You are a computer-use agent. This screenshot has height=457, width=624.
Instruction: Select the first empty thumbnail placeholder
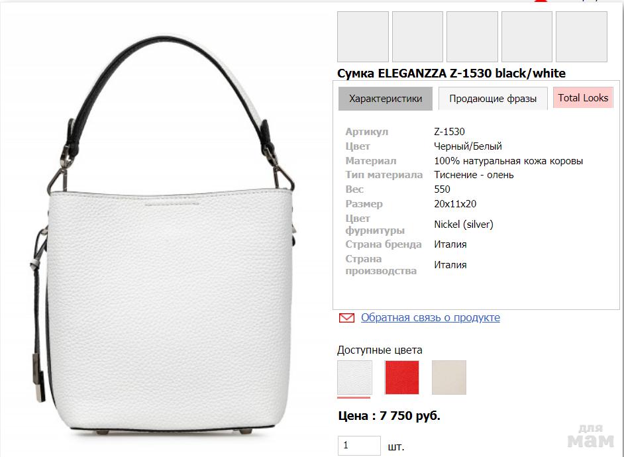pos(363,36)
